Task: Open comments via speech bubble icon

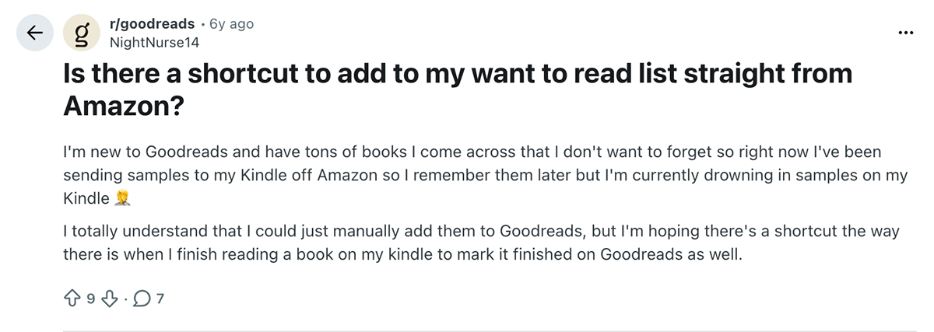Action: coord(143,297)
